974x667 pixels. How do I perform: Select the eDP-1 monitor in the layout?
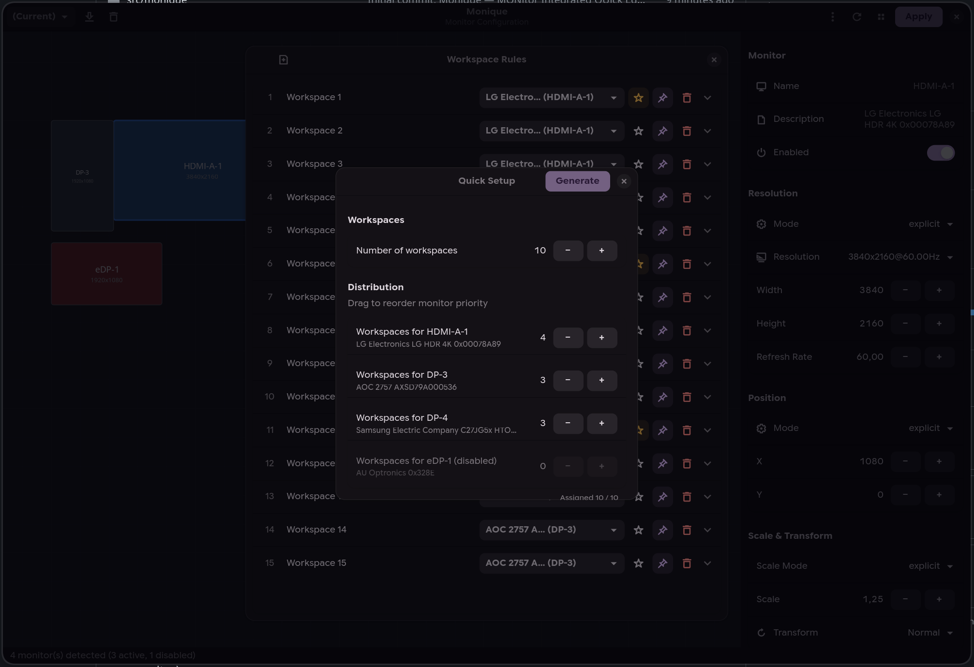tap(106, 273)
